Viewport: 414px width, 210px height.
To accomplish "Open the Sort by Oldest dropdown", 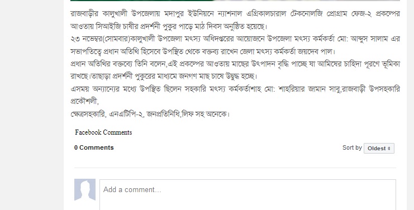I will [379, 148].
